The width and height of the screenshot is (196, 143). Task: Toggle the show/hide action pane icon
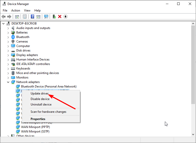point(38,16)
